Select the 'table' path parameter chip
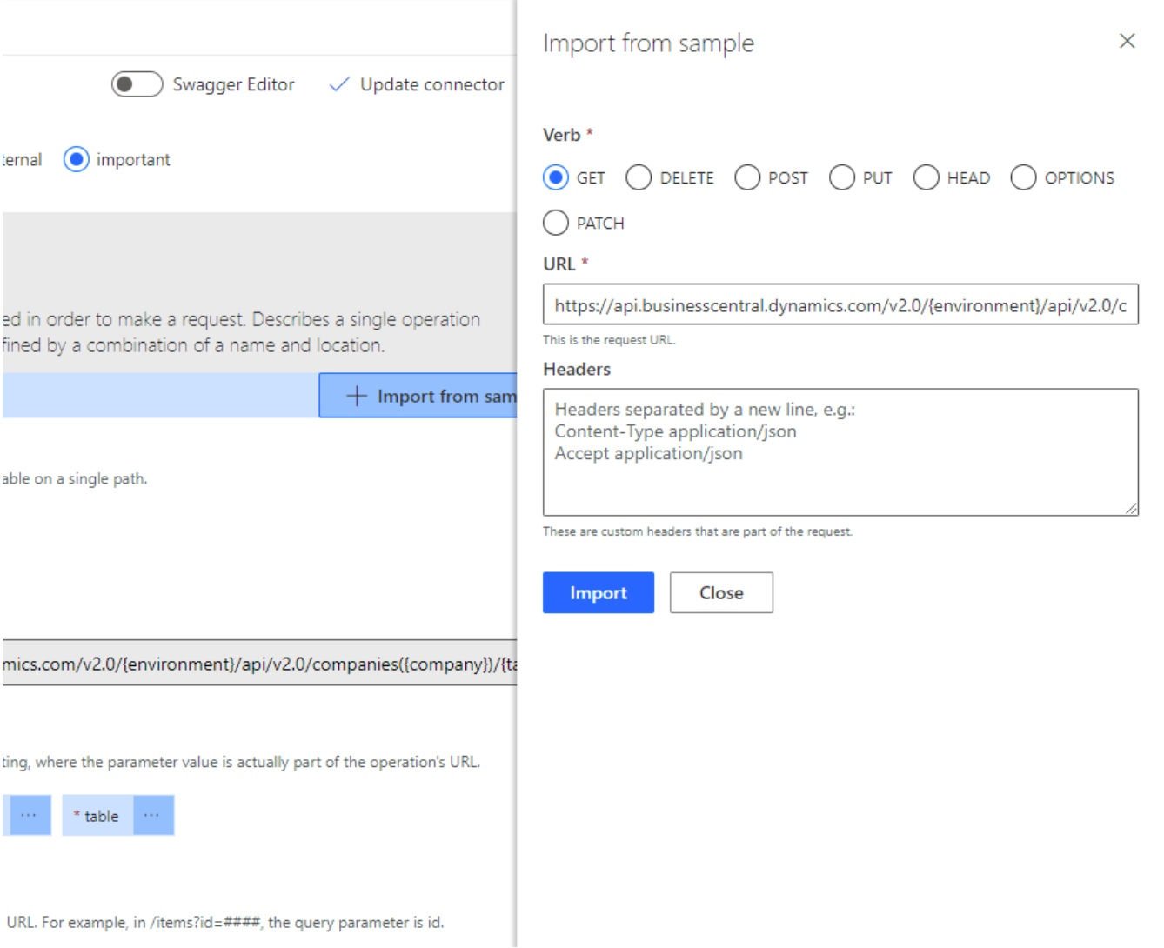 (x=98, y=816)
